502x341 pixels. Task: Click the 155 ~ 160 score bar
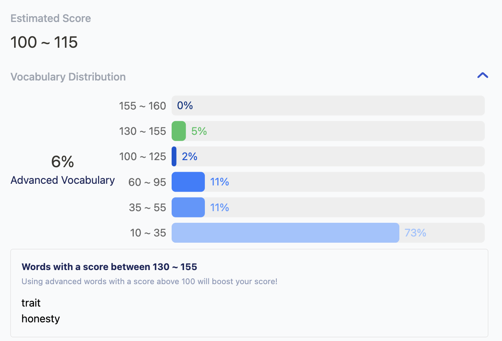pyautogui.click(x=328, y=106)
